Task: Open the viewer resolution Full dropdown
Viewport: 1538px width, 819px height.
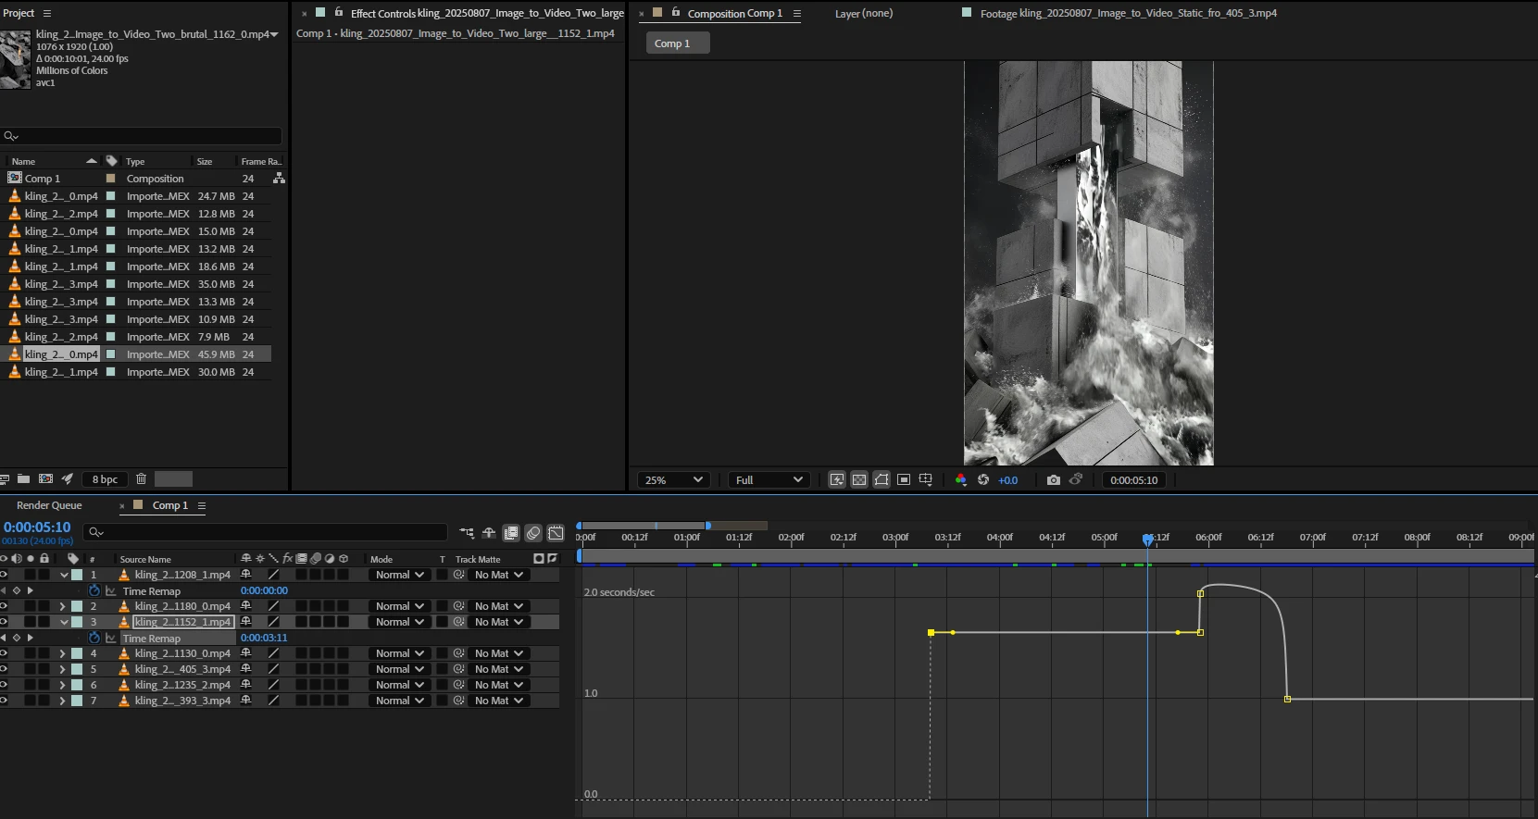Action: (769, 479)
